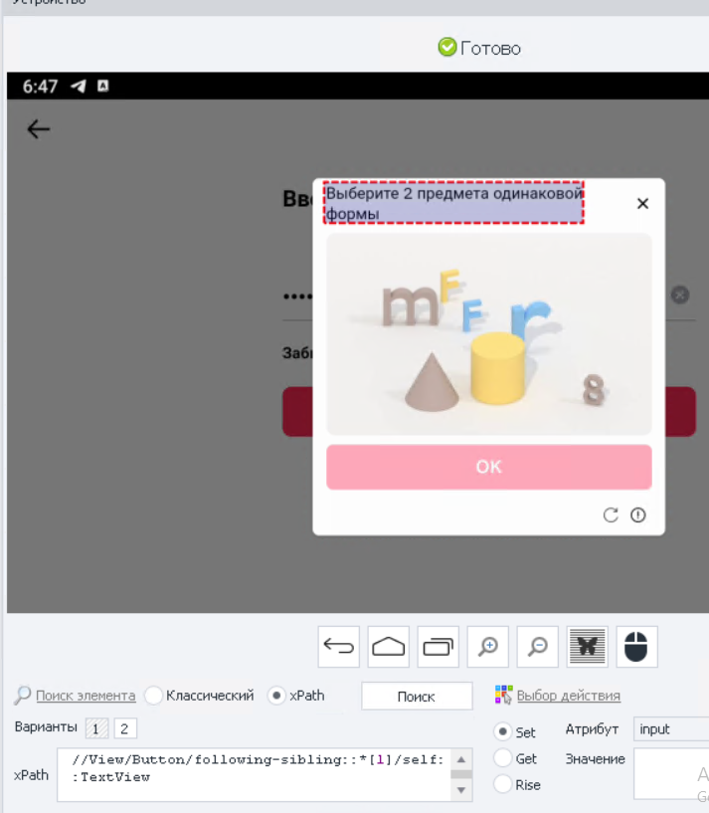Zoom out the device view

537,647
